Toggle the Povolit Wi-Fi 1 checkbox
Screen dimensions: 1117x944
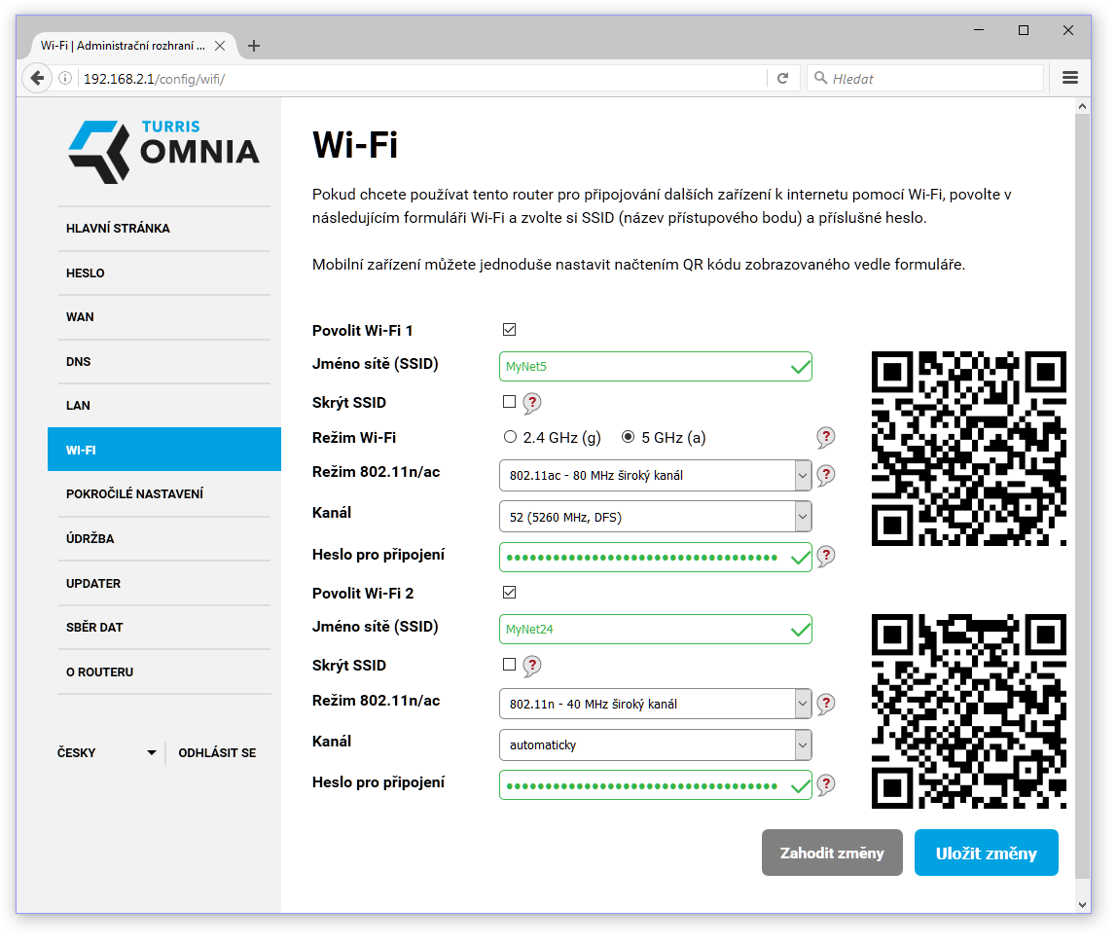click(509, 329)
